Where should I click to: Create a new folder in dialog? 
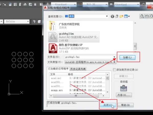pos(121,16)
